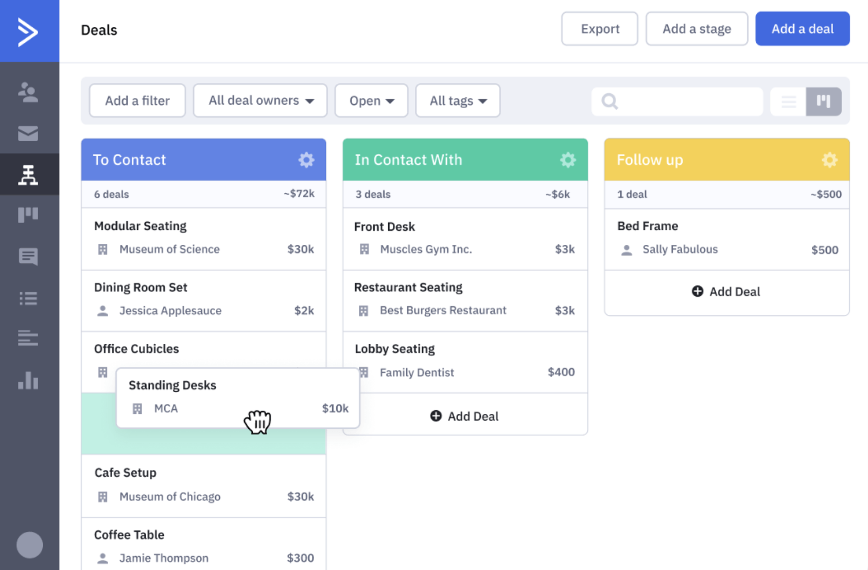Click Add a deal
The width and height of the screenshot is (868, 570).
pos(802,29)
